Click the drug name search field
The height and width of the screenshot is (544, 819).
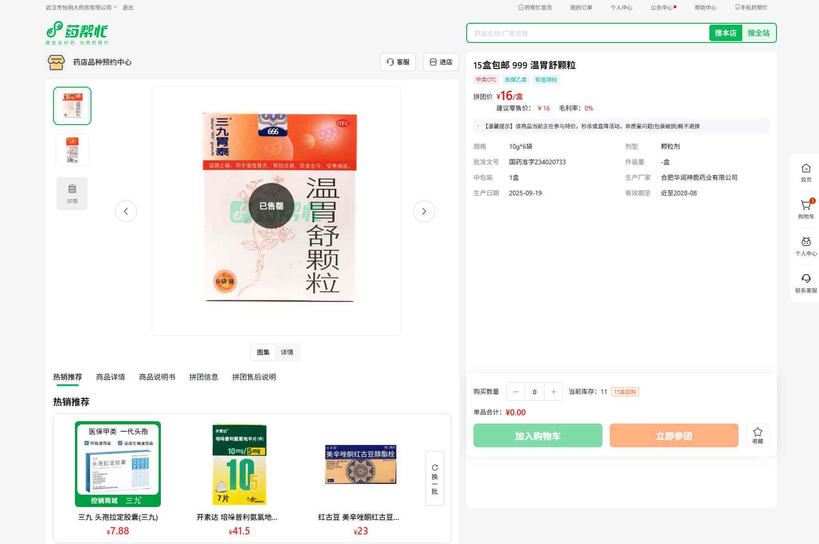(588, 33)
